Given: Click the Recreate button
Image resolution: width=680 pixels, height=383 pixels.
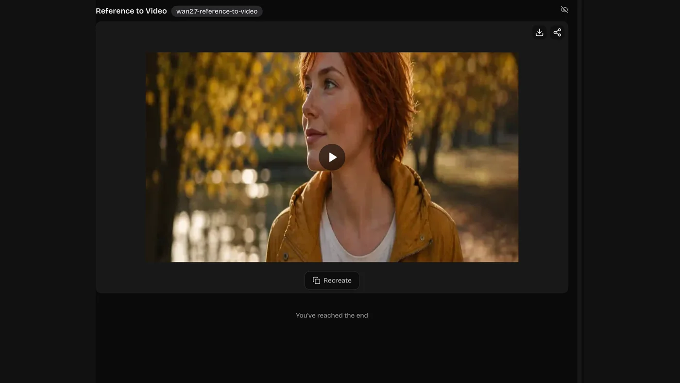Looking at the screenshot, I should (332, 280).
